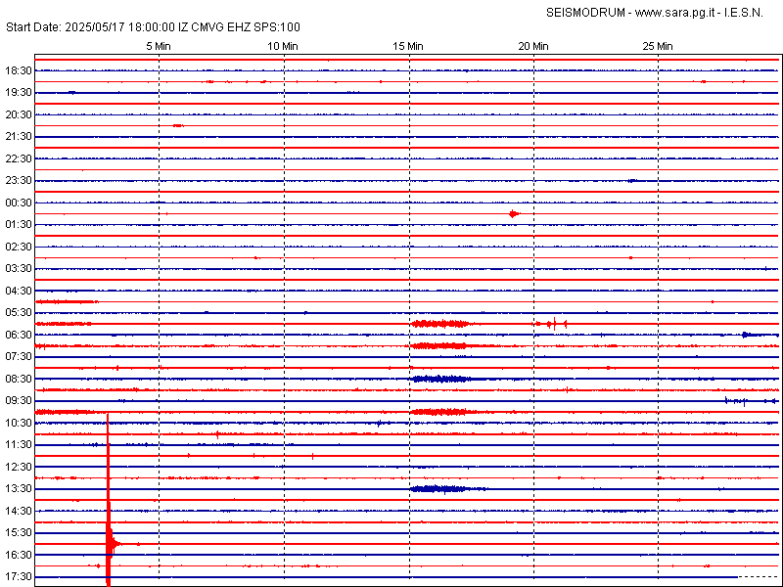Click the 02:30 time label

(19, 247)
